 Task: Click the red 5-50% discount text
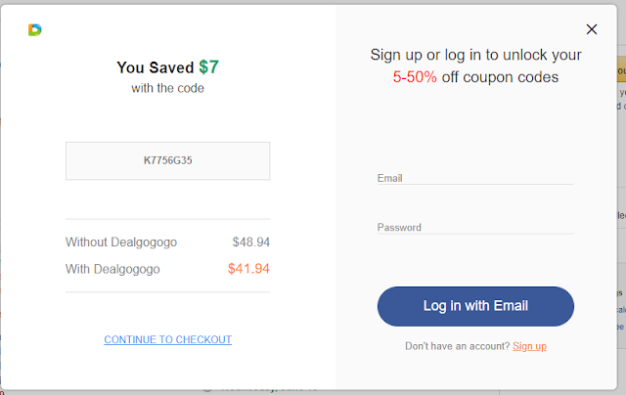pyautogui.click(x=415, y=76)
